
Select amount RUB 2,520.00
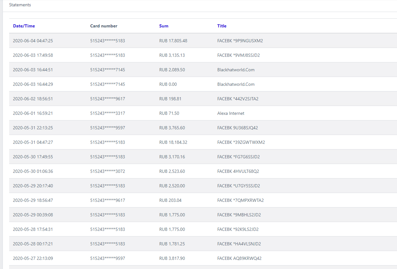tap(172, 186)
